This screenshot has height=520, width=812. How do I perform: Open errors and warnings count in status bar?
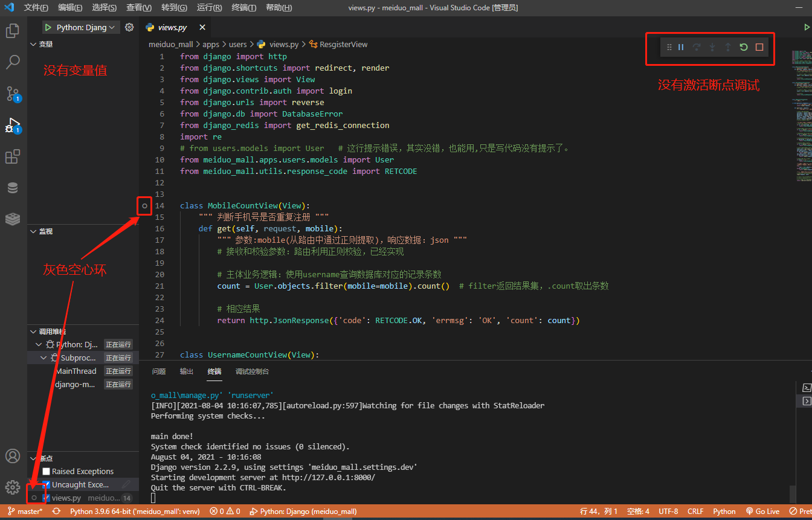click(225, 512)
